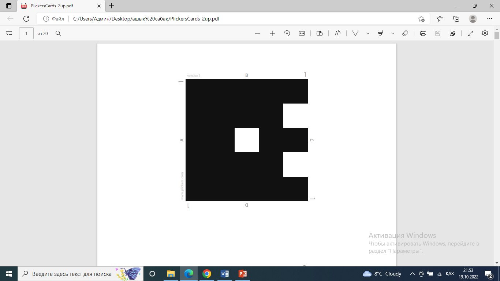Click the Save As icon
Image resolution: width=500 pixels, height=281 pixels.
[452, 33]
